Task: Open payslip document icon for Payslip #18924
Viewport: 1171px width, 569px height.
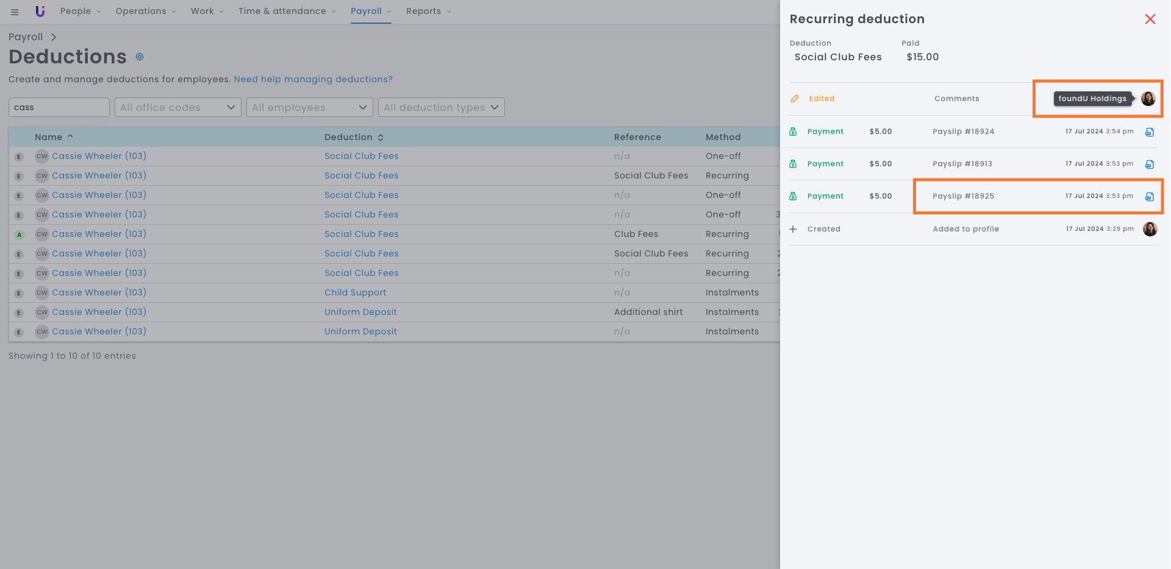Action: (1150, 132)
